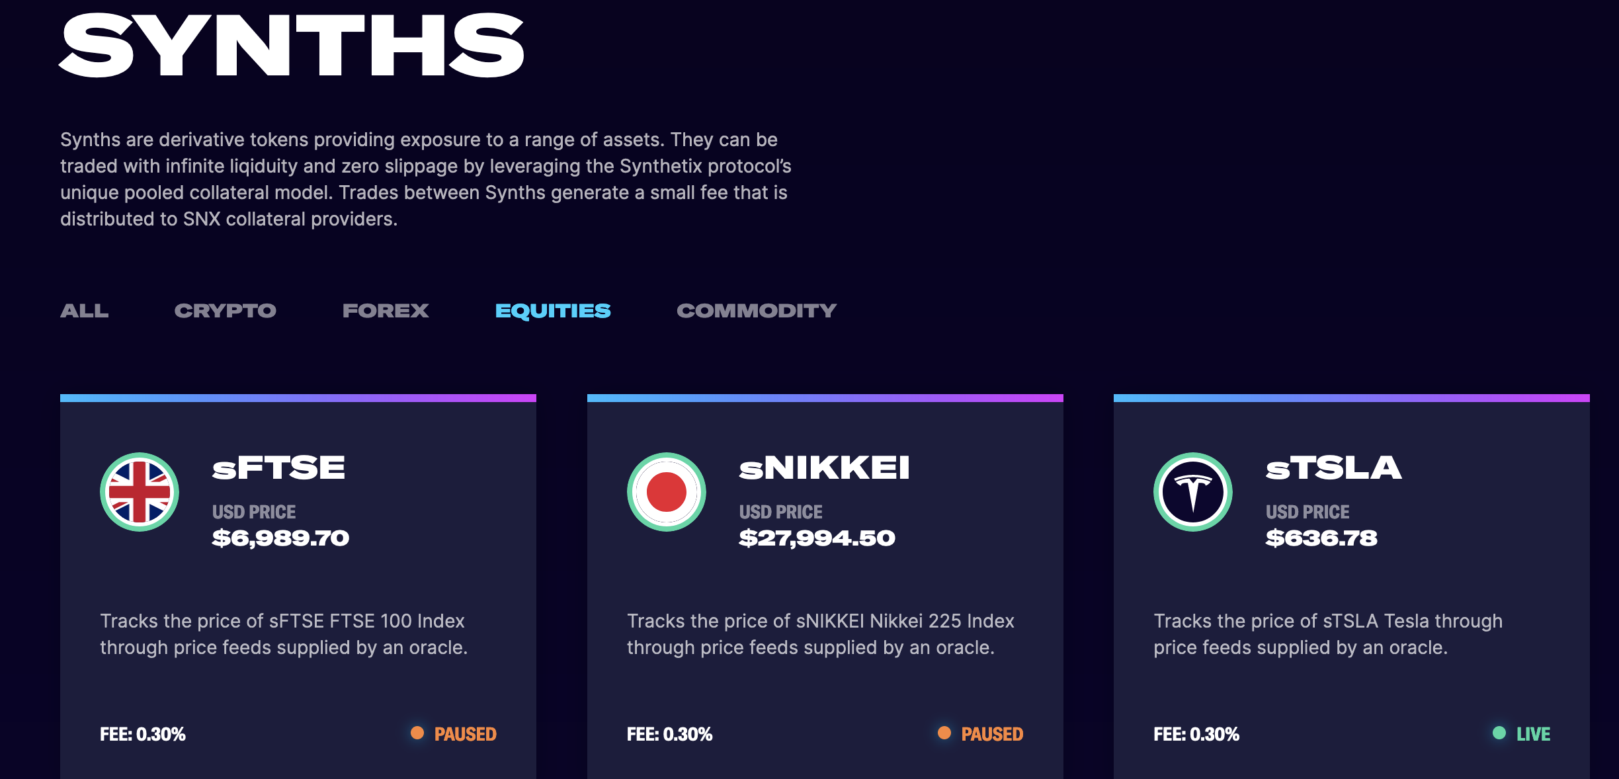Click the sNIKKEI card title
This screenshot has width=1619, height=779.
824,468
